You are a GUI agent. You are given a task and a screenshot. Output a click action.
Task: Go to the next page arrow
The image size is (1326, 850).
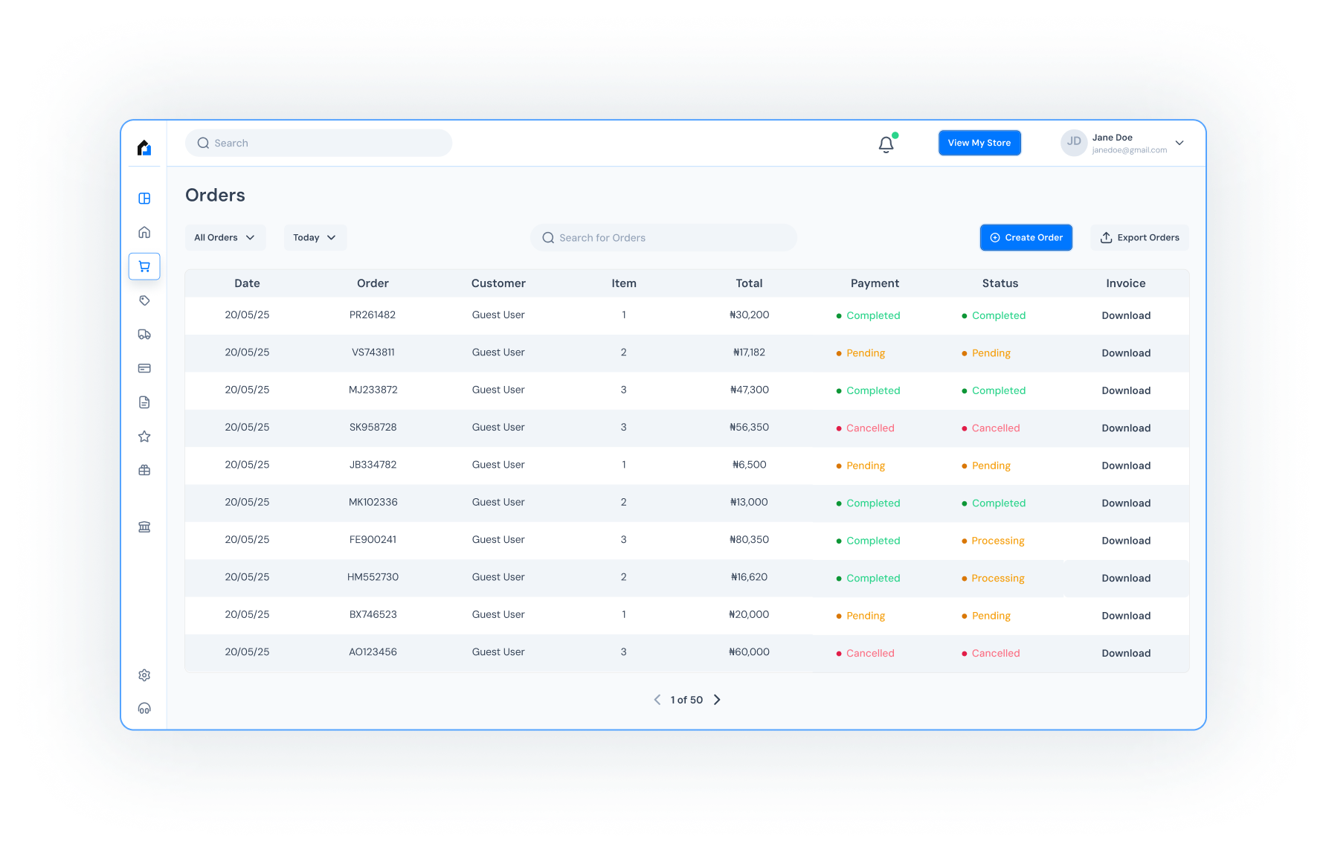click(x=717, y=700)
